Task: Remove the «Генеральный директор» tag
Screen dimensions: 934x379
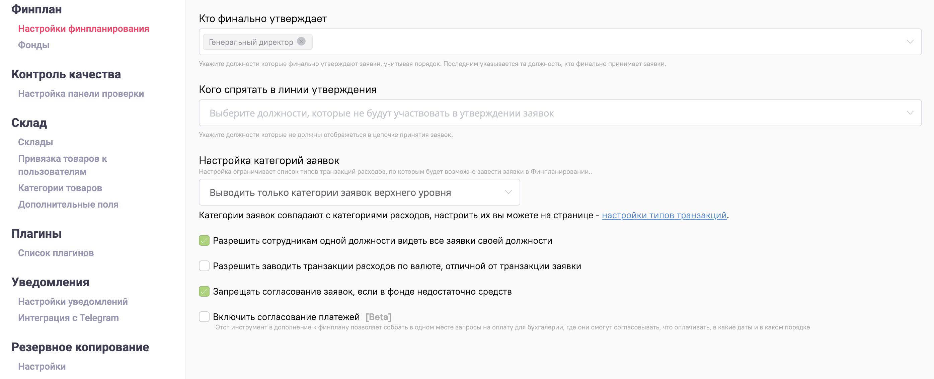Action: (301, 42)
